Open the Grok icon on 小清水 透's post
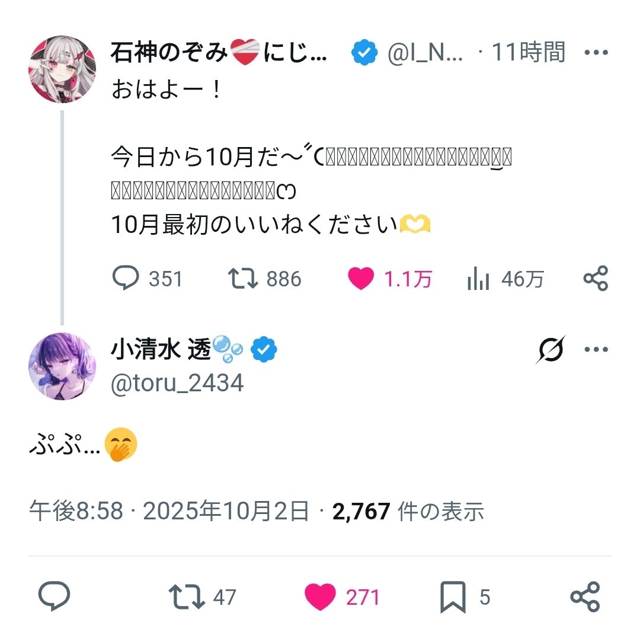This screenshot has width=640, height=635. click(x=551, y=350)
